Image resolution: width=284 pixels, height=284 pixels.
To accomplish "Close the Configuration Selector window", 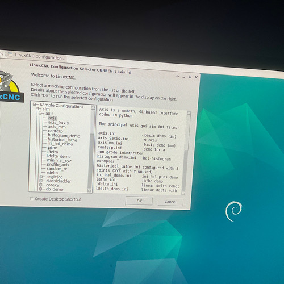I will [196, 77].
